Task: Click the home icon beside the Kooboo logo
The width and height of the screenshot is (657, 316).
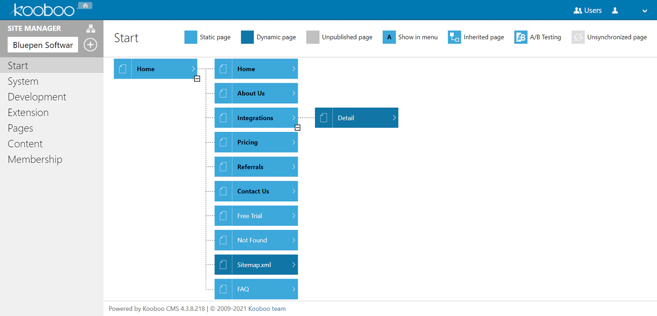Action: pyautogui.click(x=85, y=5)
